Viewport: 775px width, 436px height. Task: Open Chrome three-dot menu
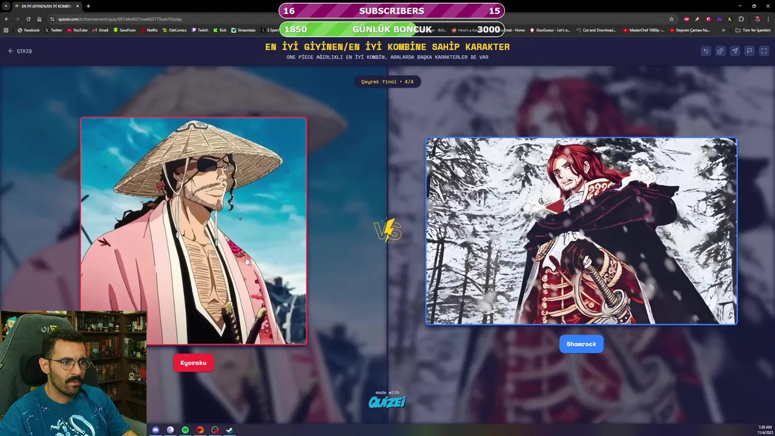pos(768,19)
